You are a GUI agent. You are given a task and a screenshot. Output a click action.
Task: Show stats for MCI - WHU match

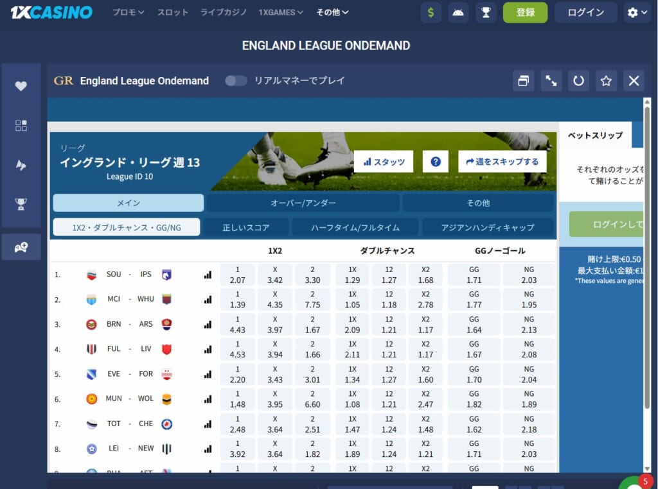(x=208, y=300)
